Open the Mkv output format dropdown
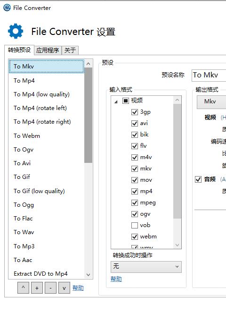This screenshot has height=313, width=226. [211, 102]
